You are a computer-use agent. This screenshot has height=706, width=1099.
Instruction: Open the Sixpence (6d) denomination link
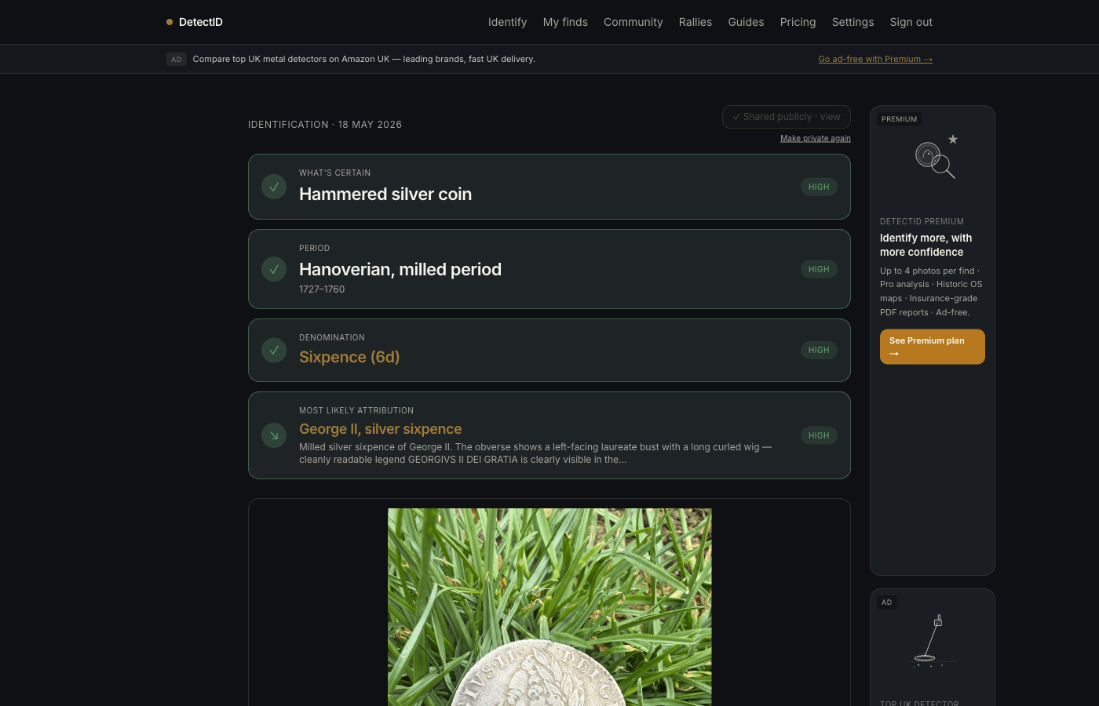click(x=349, y=357)
